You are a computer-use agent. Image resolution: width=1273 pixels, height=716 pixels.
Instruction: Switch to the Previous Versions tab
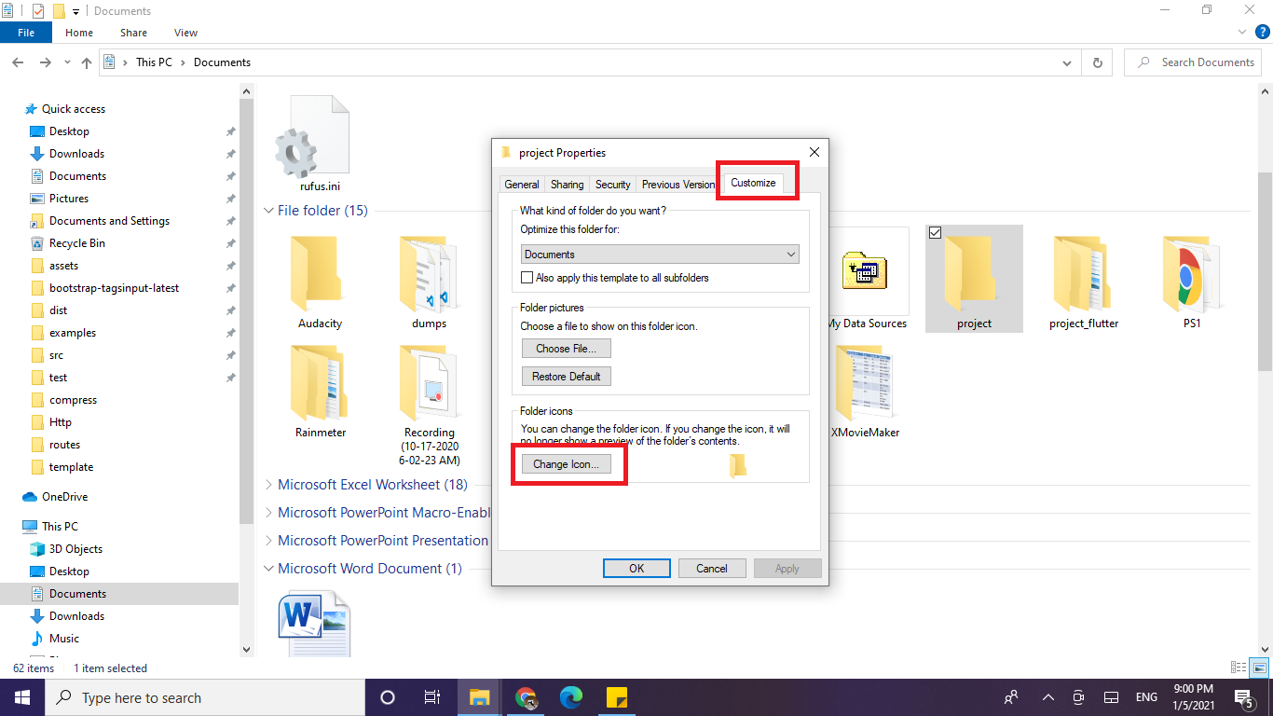coord(678,185)
